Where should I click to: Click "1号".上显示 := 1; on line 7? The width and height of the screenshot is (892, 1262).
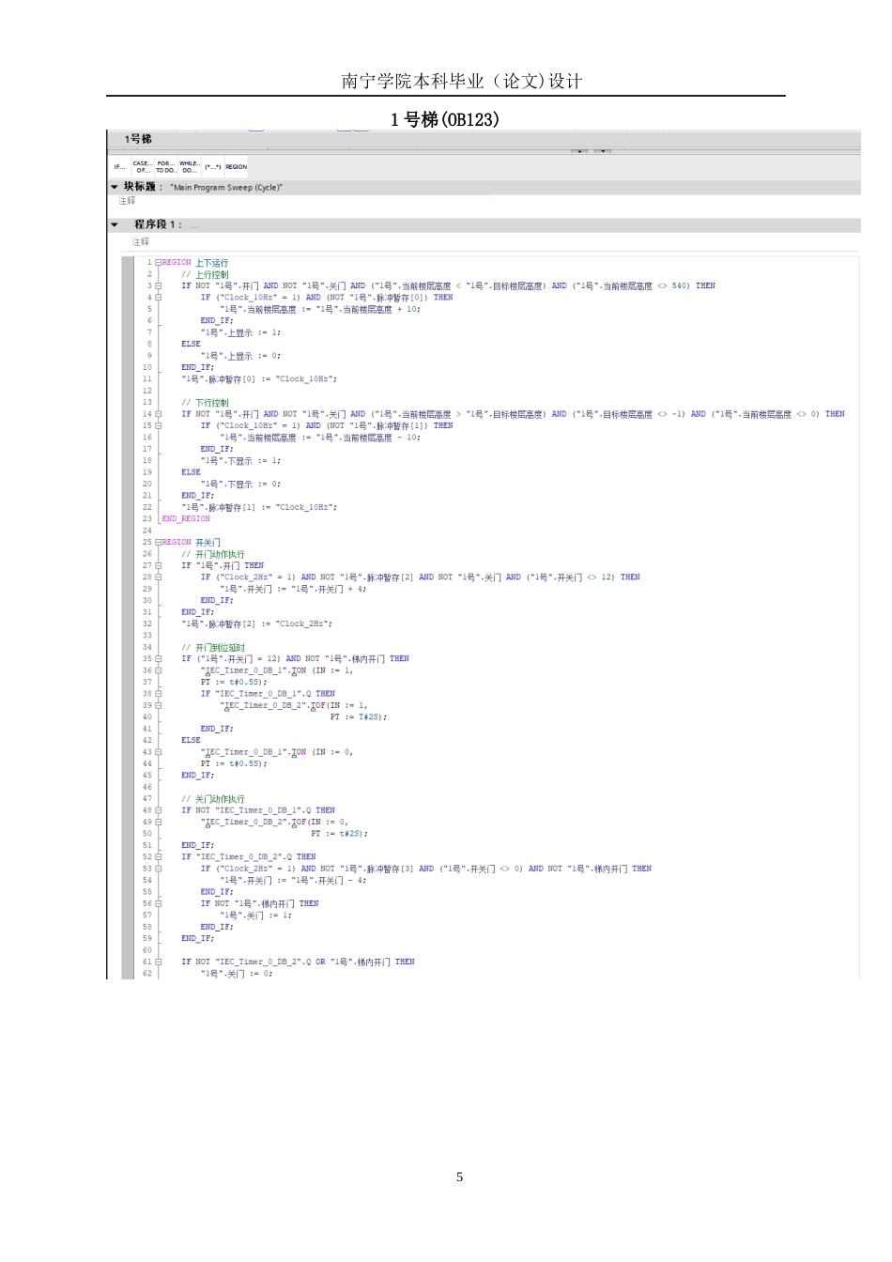(x=240, y=332)
